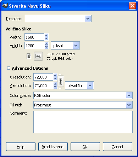Click the 'Fill with:' label

pyautogui.click(x=17, y=105)
